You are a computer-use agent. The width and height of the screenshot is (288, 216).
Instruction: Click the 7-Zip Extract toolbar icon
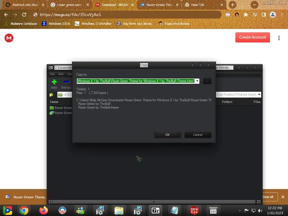click(66, 84)
